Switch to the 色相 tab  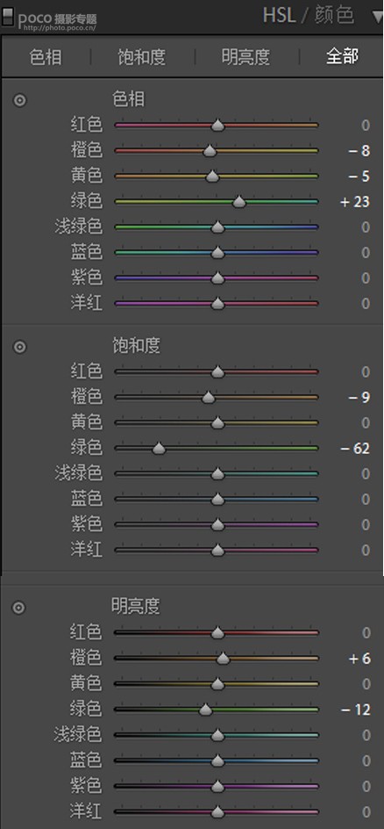tap(46, 57)
